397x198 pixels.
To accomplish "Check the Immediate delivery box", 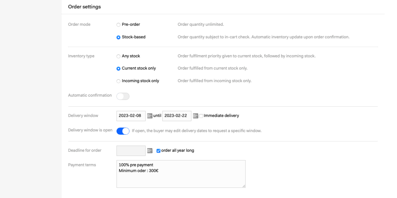I will tap(201, 116).
